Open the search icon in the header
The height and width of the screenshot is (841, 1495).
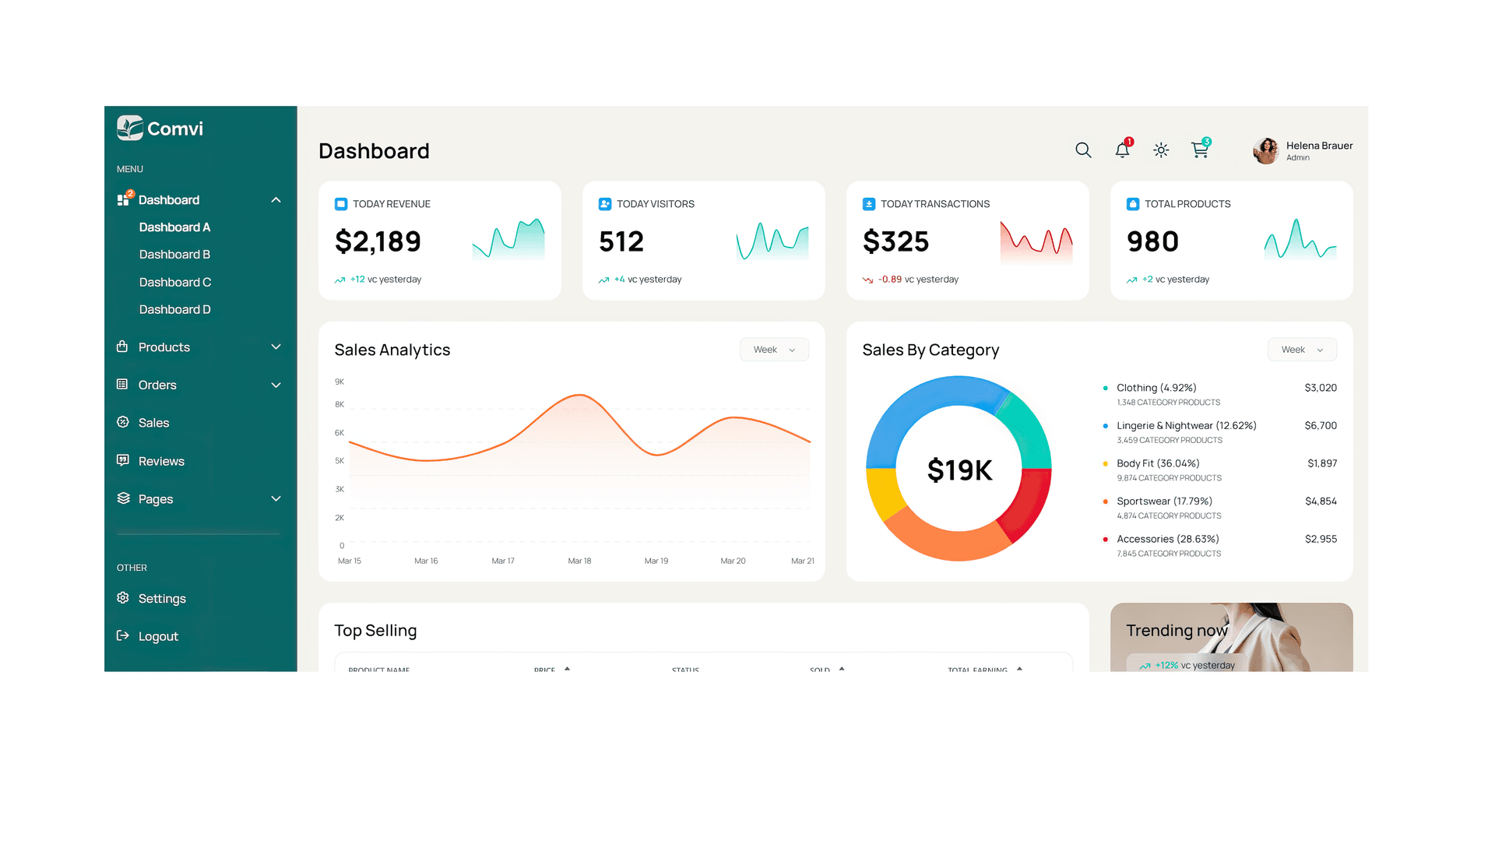(x=1083, y=150)
